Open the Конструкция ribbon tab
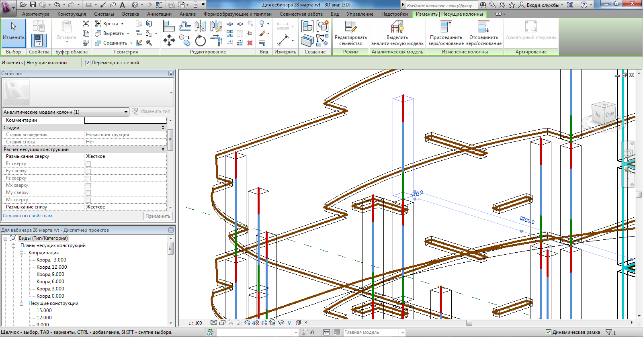The width and height of the screenshot is (643, 337). click(x=72, y=14)
